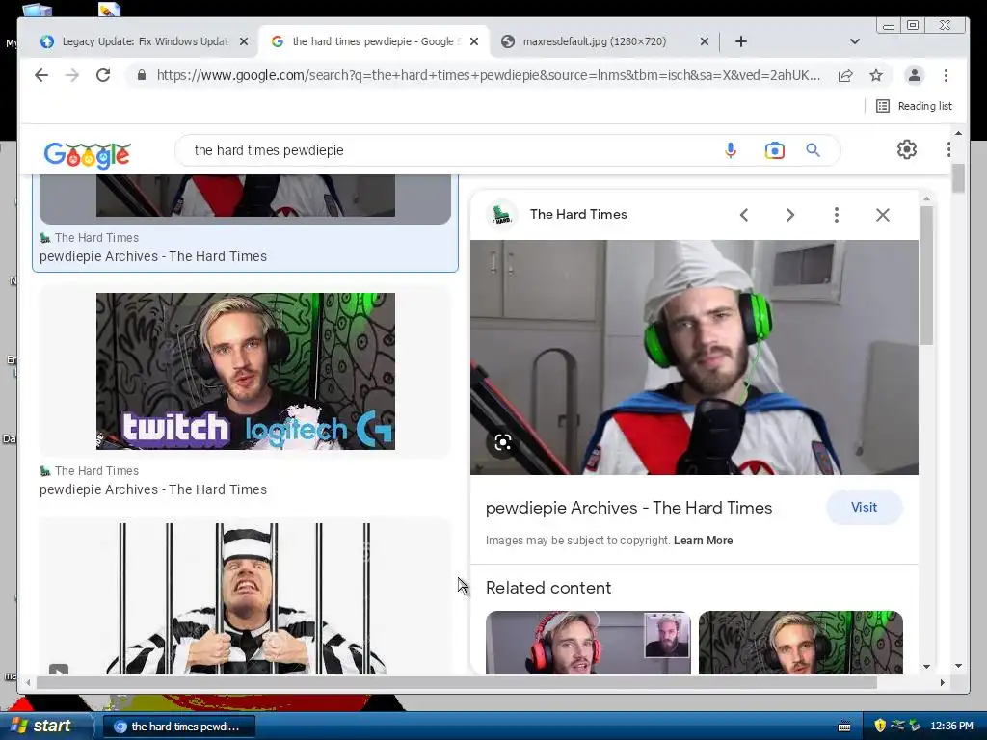Image resolution: width=987 pixels, height=740 pixels.
Task: Open the Chrome profile avatar
Action: click(914, 75)
